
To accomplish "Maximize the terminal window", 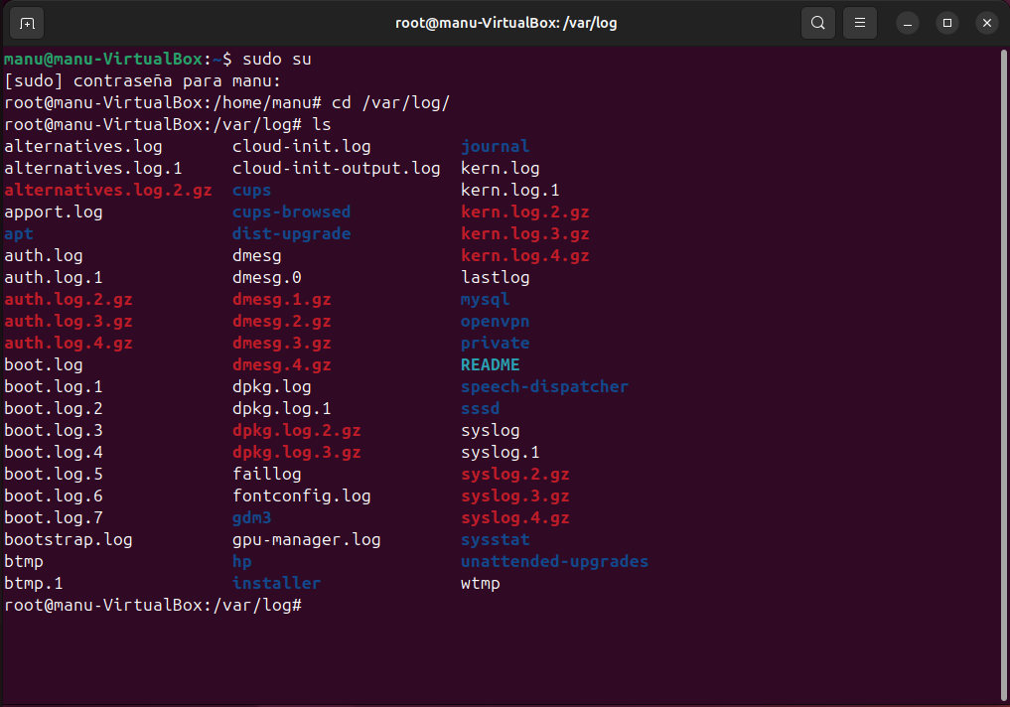I will [947, 23].
